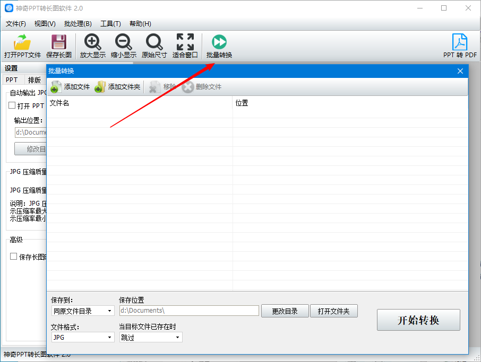Click the 修改目录 button in the settings panel
The width and height of the screenshot is (481, 362).
31,149
